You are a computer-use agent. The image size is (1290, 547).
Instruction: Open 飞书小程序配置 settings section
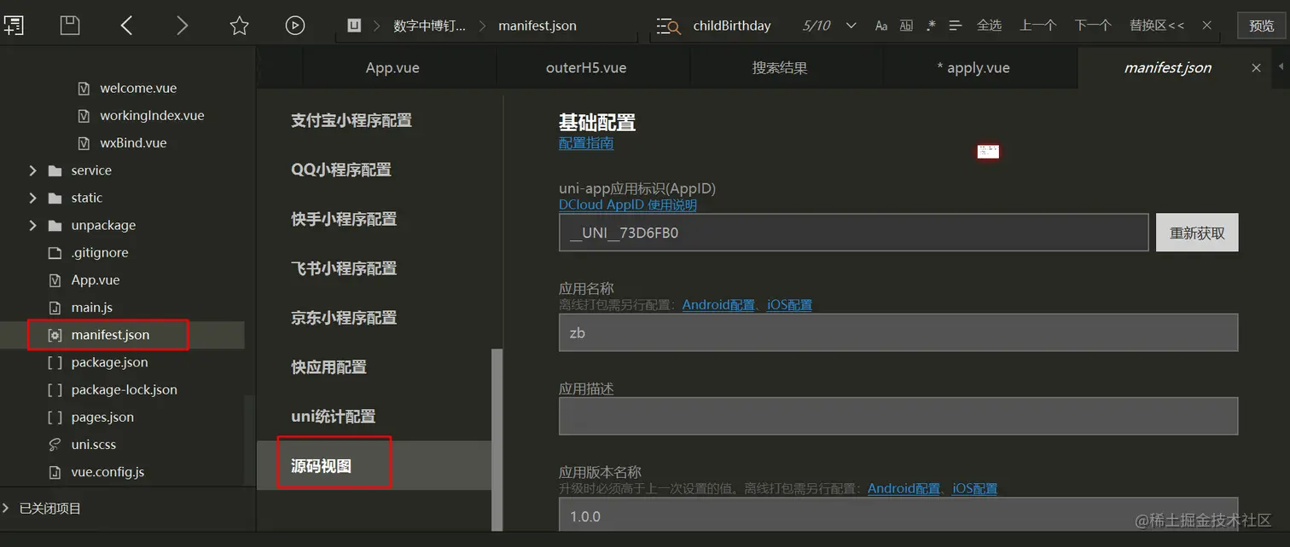[344, 268]
